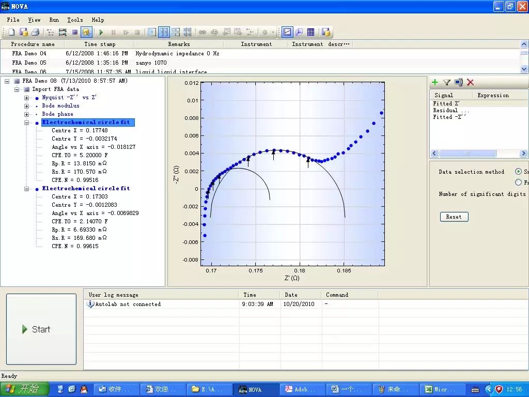The image size is (529, 397).
Task: Select the Fitted -Z'' signal
Action: (449, 117)
